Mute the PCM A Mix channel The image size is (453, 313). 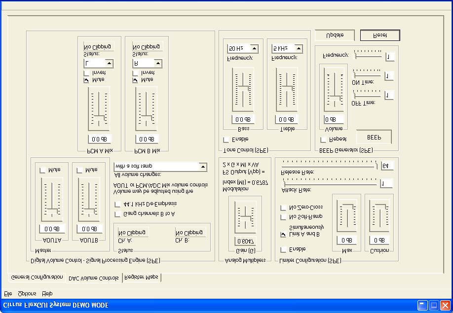86,80
